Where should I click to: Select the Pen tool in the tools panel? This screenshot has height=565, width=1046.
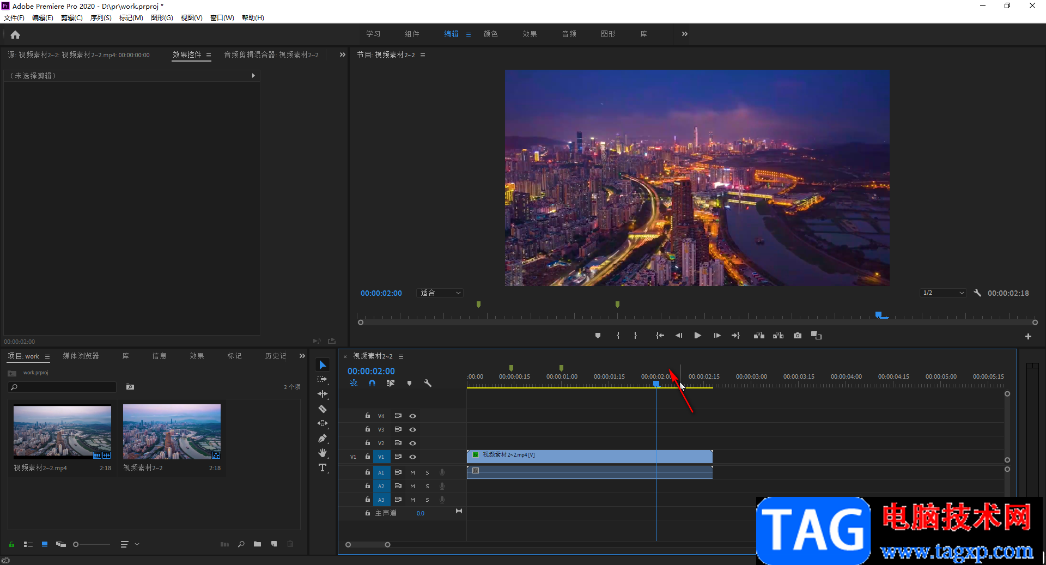[323, 438]
